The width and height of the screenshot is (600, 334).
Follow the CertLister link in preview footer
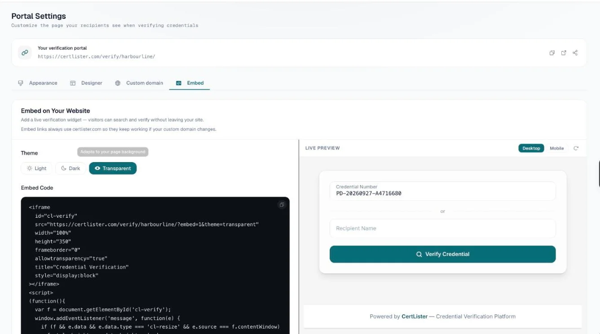[415, 316]
